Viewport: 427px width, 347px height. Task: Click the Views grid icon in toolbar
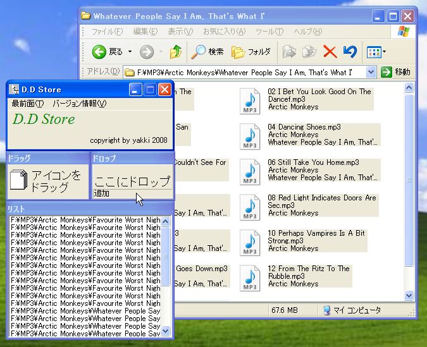coord(374,52)
